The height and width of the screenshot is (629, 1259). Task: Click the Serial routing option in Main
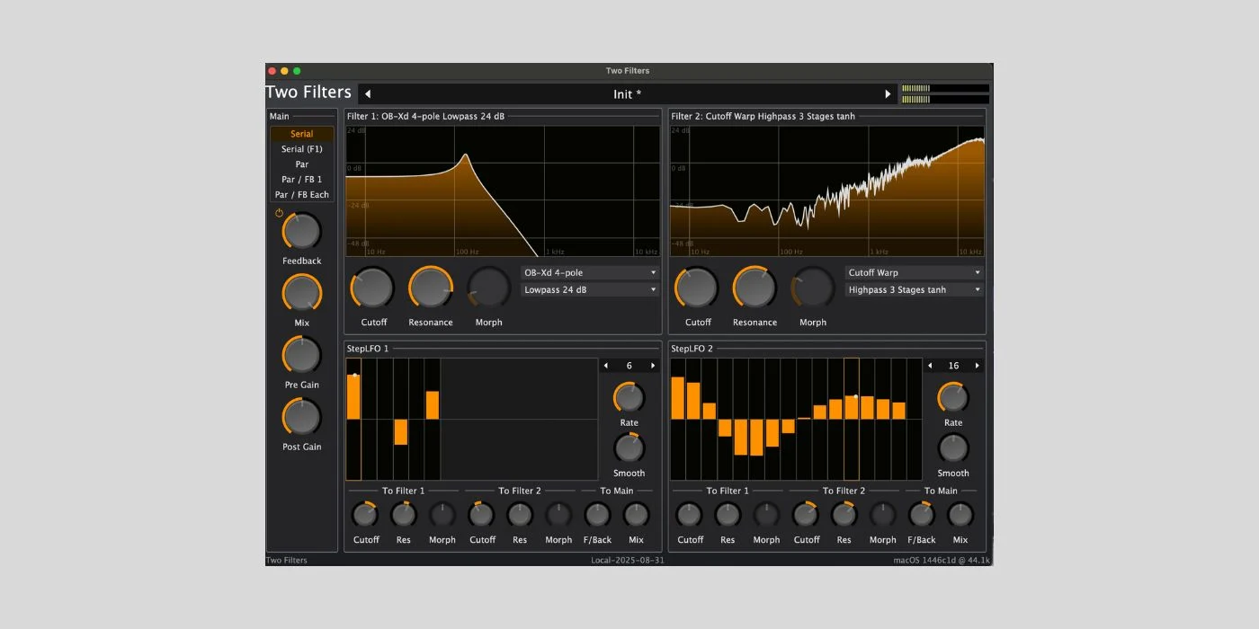[x=301, y=134]
